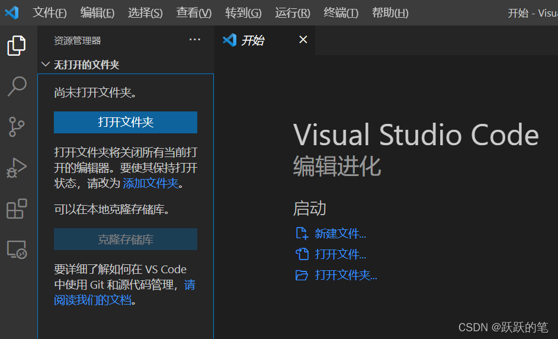Open the 查看(V) menu
The image size is (558, 339).
(x=194, y=13)
